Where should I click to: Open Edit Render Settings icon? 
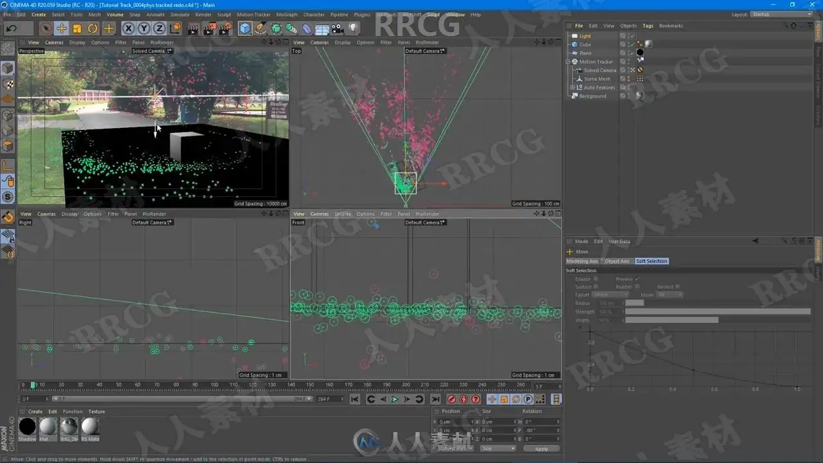[225, 28]
